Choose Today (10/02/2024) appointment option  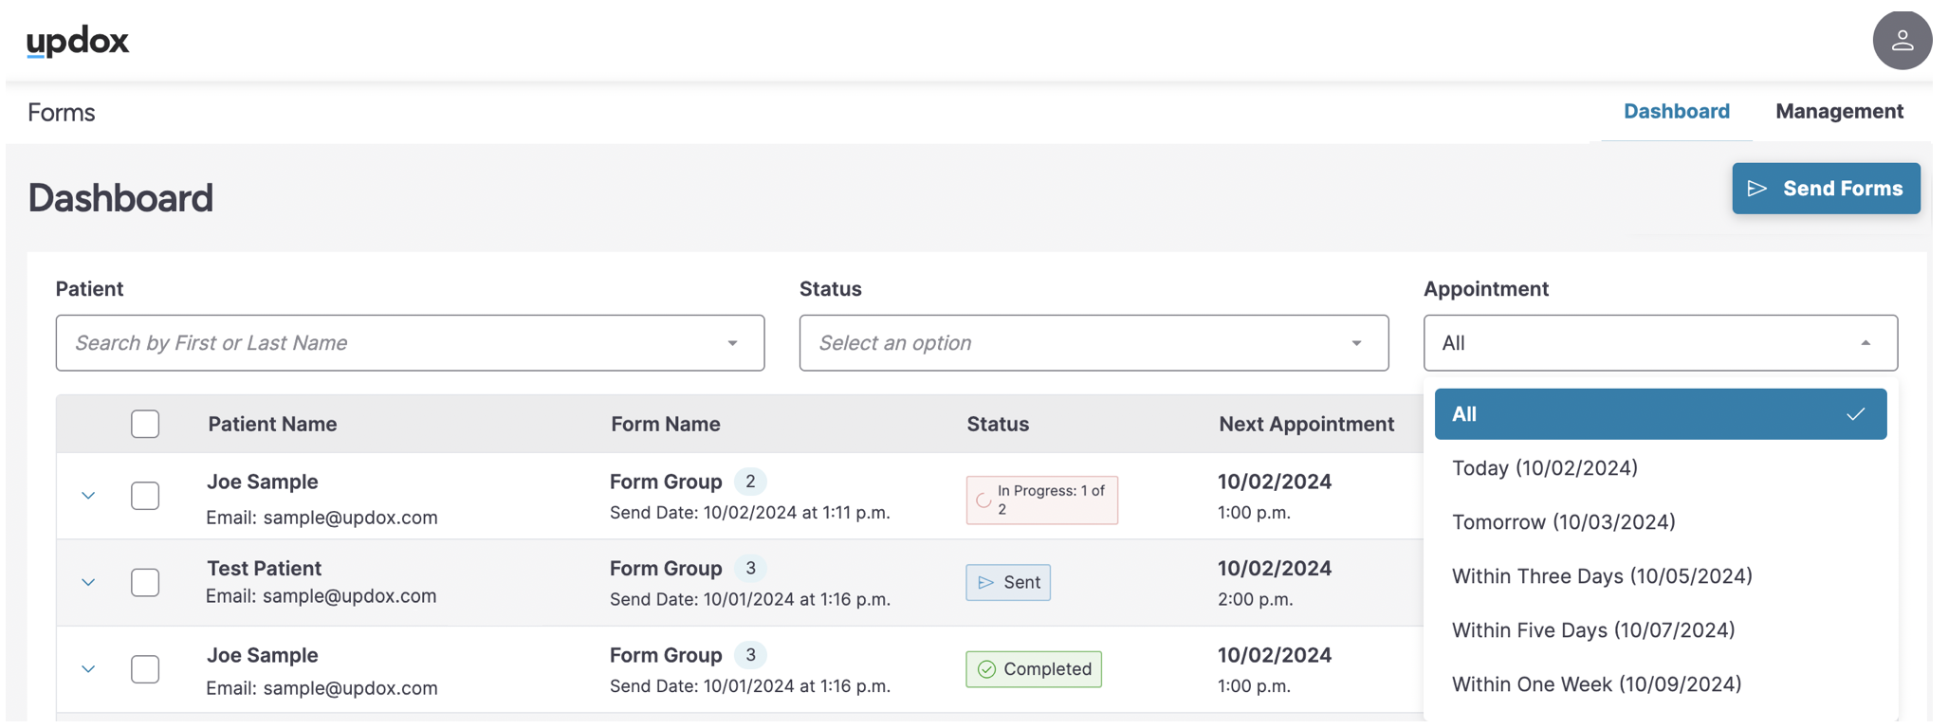tap(1545, 468)
